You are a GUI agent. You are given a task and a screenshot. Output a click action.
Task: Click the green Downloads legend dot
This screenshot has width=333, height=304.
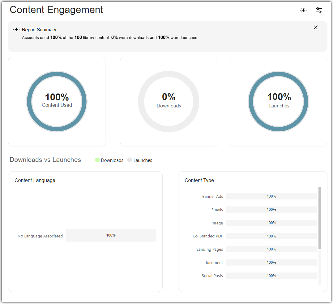click(97, 160)
